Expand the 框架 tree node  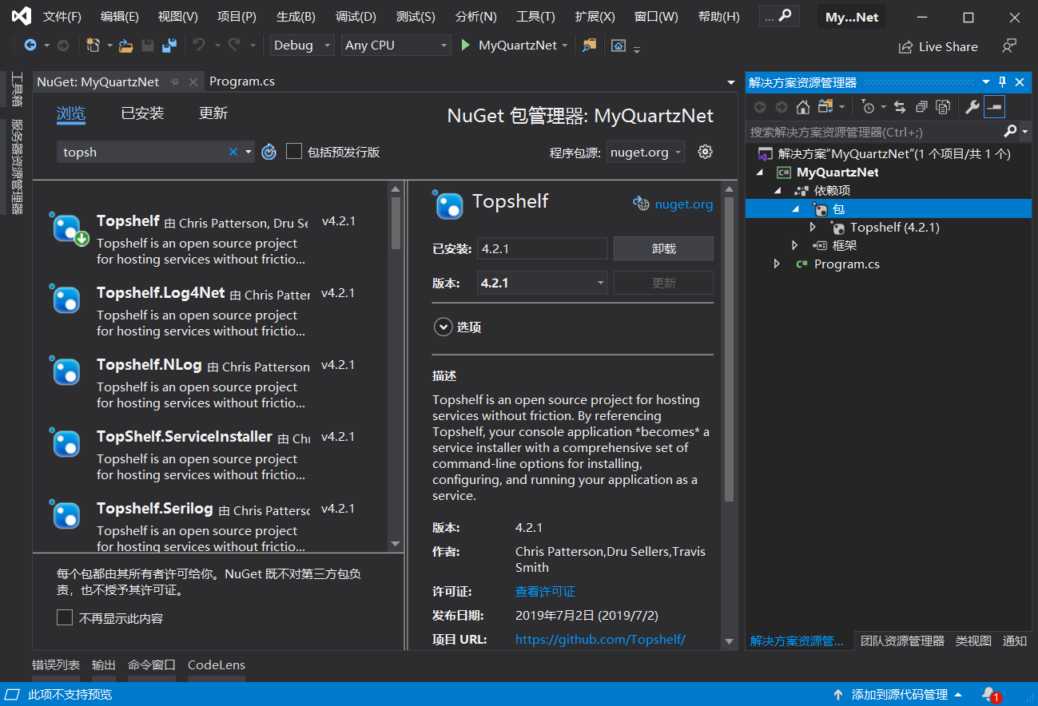[x=794, y=245]
